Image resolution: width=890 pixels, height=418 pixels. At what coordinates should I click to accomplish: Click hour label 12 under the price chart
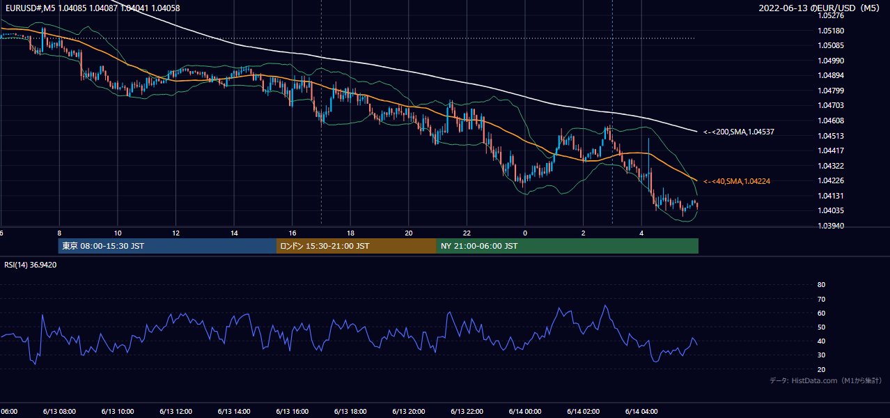click(x=175, y=233)
